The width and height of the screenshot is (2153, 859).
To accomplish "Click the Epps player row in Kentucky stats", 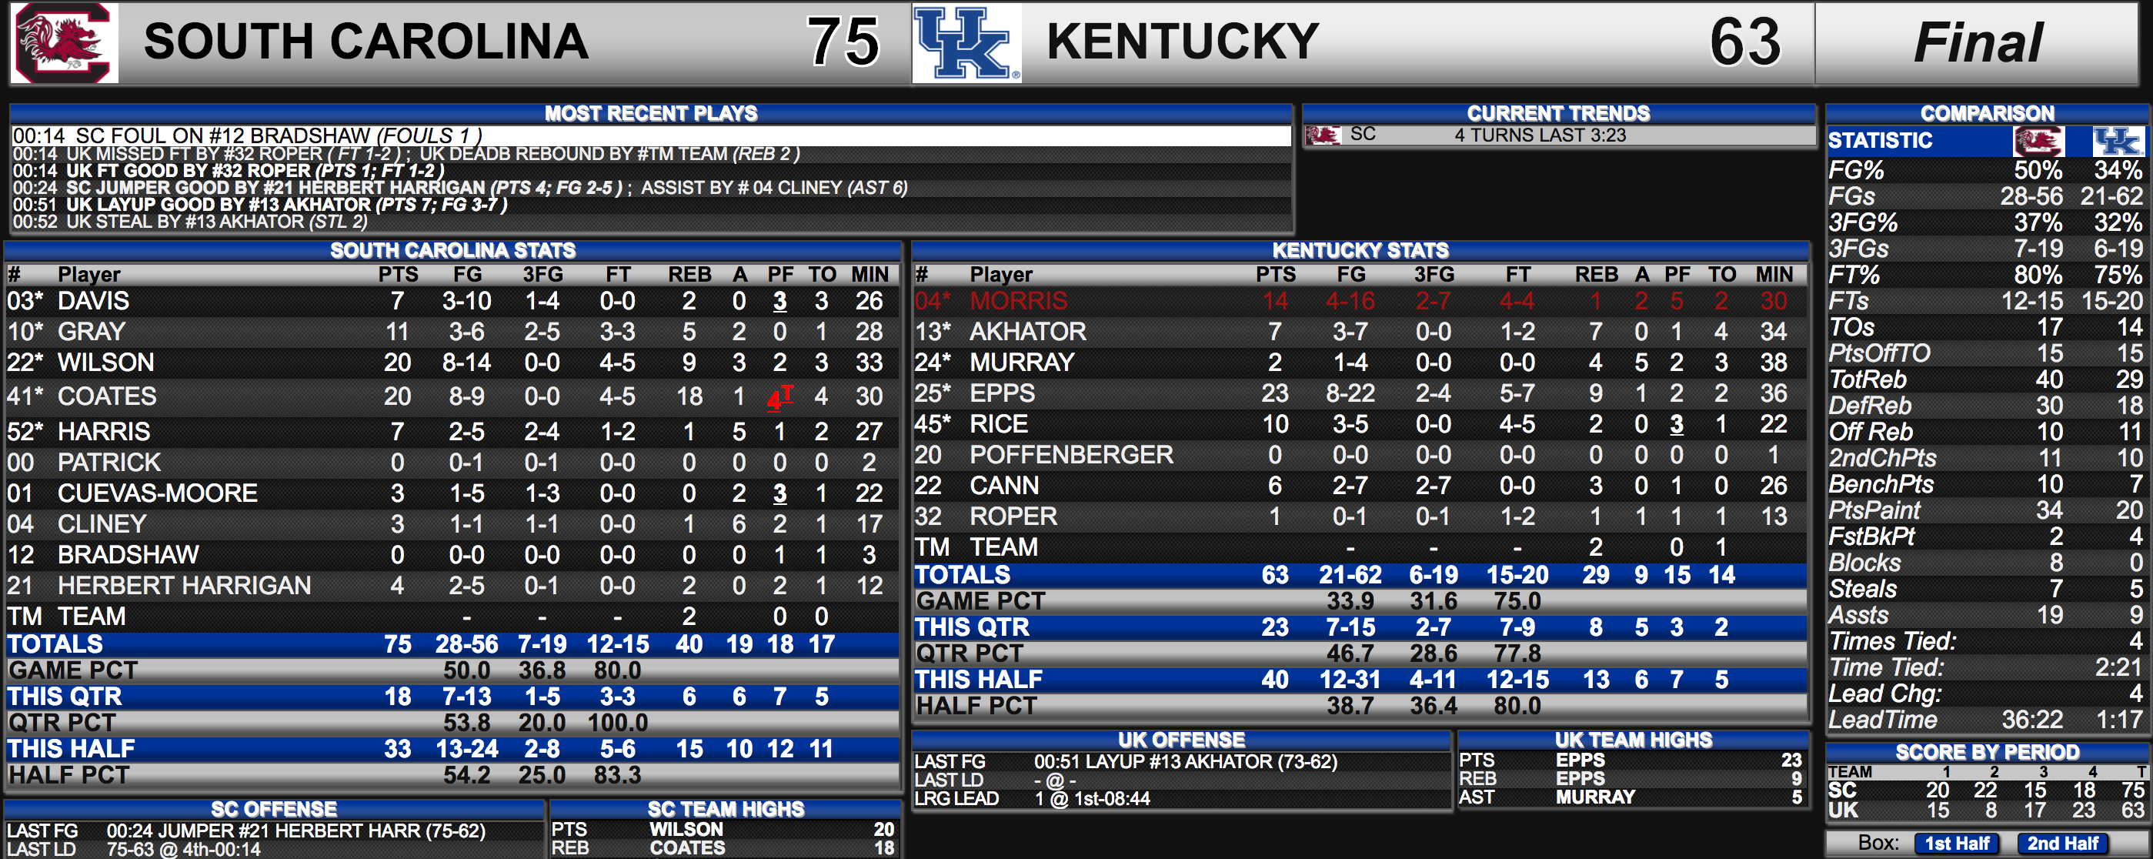I will click(x=1360, y=394).
